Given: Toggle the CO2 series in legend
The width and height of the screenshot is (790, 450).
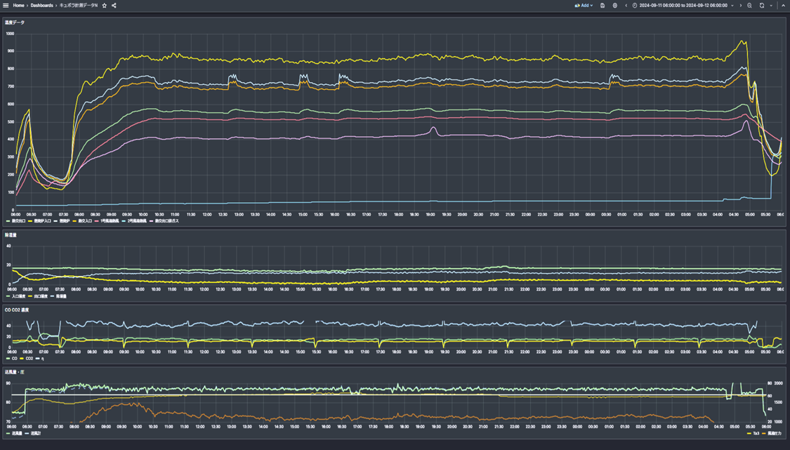Looking at the screenshot, I should point(29,359).
